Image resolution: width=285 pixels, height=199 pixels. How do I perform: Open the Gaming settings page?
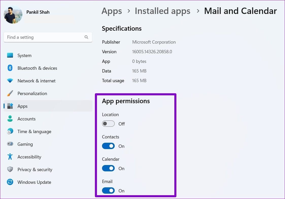coord(48,144)
